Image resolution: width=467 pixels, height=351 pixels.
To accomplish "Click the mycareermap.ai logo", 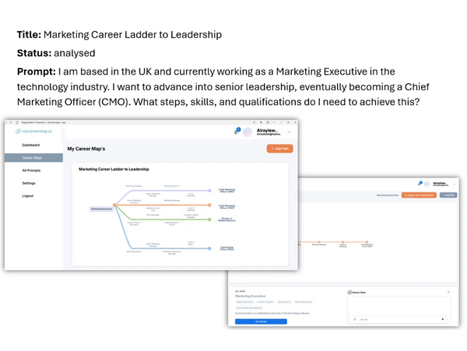I will click(33, 131).
